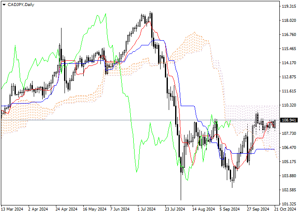Click the 23 Jul 2024 date label

(x=175, y=209)
